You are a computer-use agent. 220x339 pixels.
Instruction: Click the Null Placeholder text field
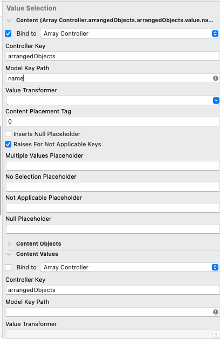pos(113,229)
